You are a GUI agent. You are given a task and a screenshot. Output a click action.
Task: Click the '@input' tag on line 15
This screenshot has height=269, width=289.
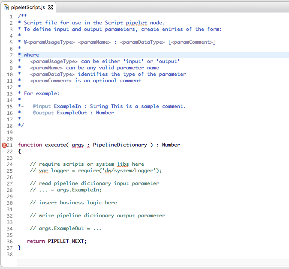(42, 106)
